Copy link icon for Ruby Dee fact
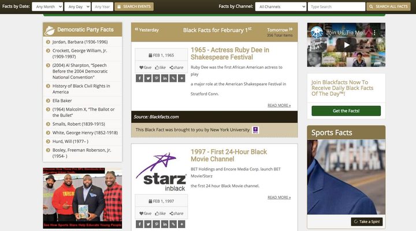The width and height of the screenshot is (416, 231). [173, 78]
